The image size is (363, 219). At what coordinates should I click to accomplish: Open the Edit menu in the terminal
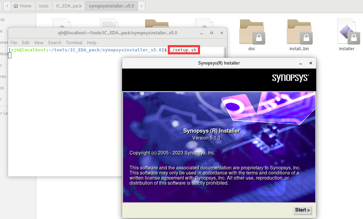coord(26,42)
